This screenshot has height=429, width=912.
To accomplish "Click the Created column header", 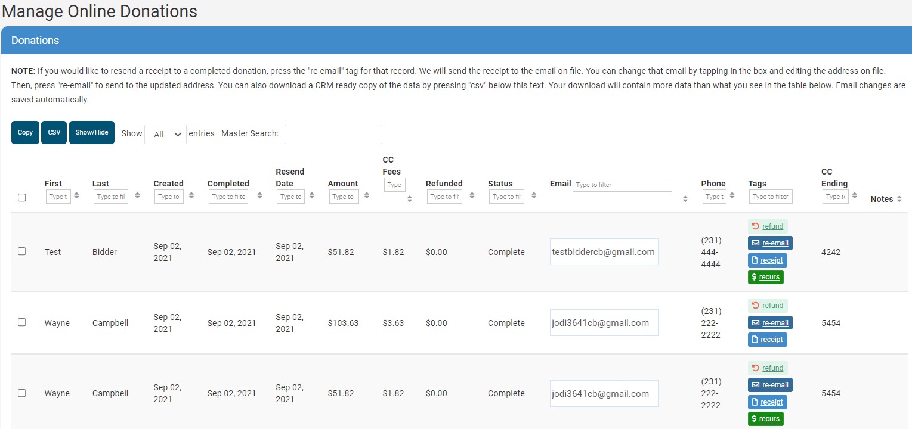I will coord(168,184).
